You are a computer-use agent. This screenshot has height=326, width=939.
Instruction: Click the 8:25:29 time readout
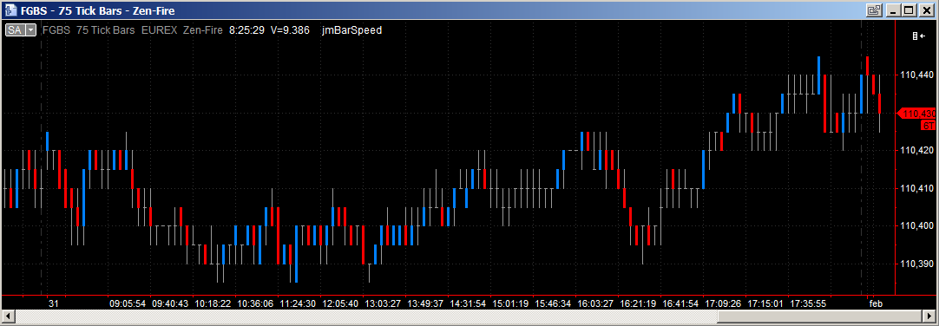tap(246, 29)
